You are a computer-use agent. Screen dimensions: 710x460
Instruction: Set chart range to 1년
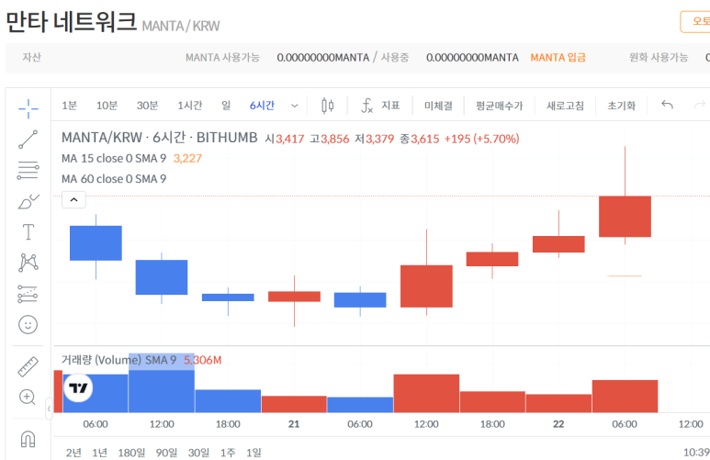pyautogui.click(x=99, y=453)
